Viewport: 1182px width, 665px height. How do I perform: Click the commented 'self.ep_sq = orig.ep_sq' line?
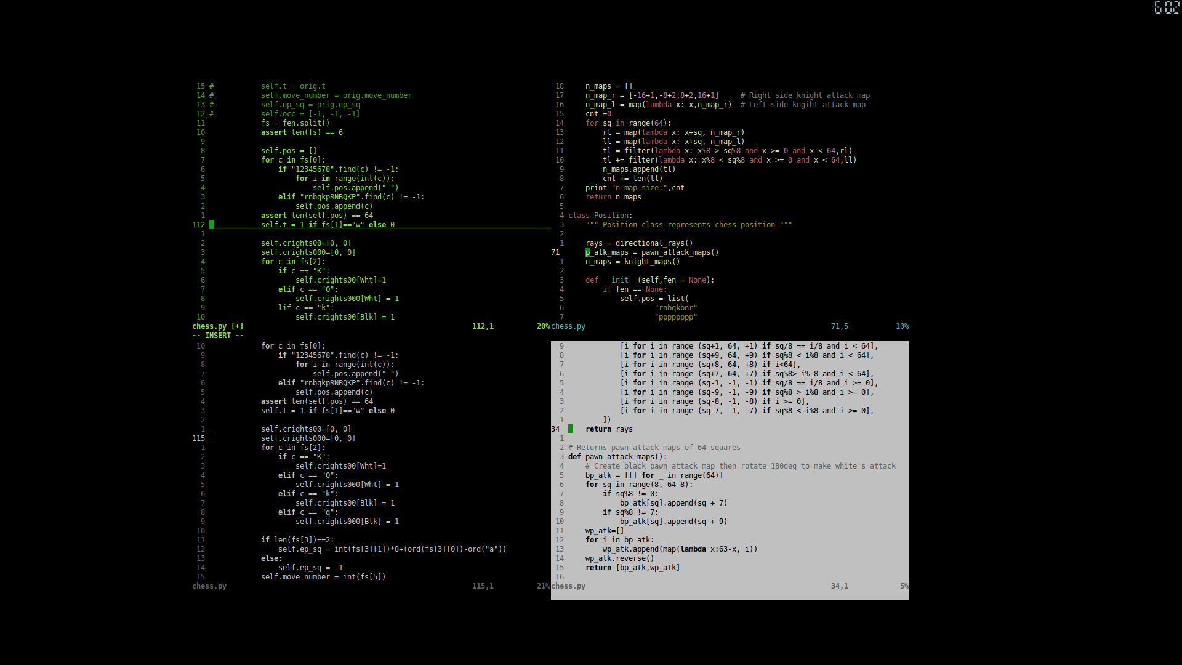[x=310, y=105]
